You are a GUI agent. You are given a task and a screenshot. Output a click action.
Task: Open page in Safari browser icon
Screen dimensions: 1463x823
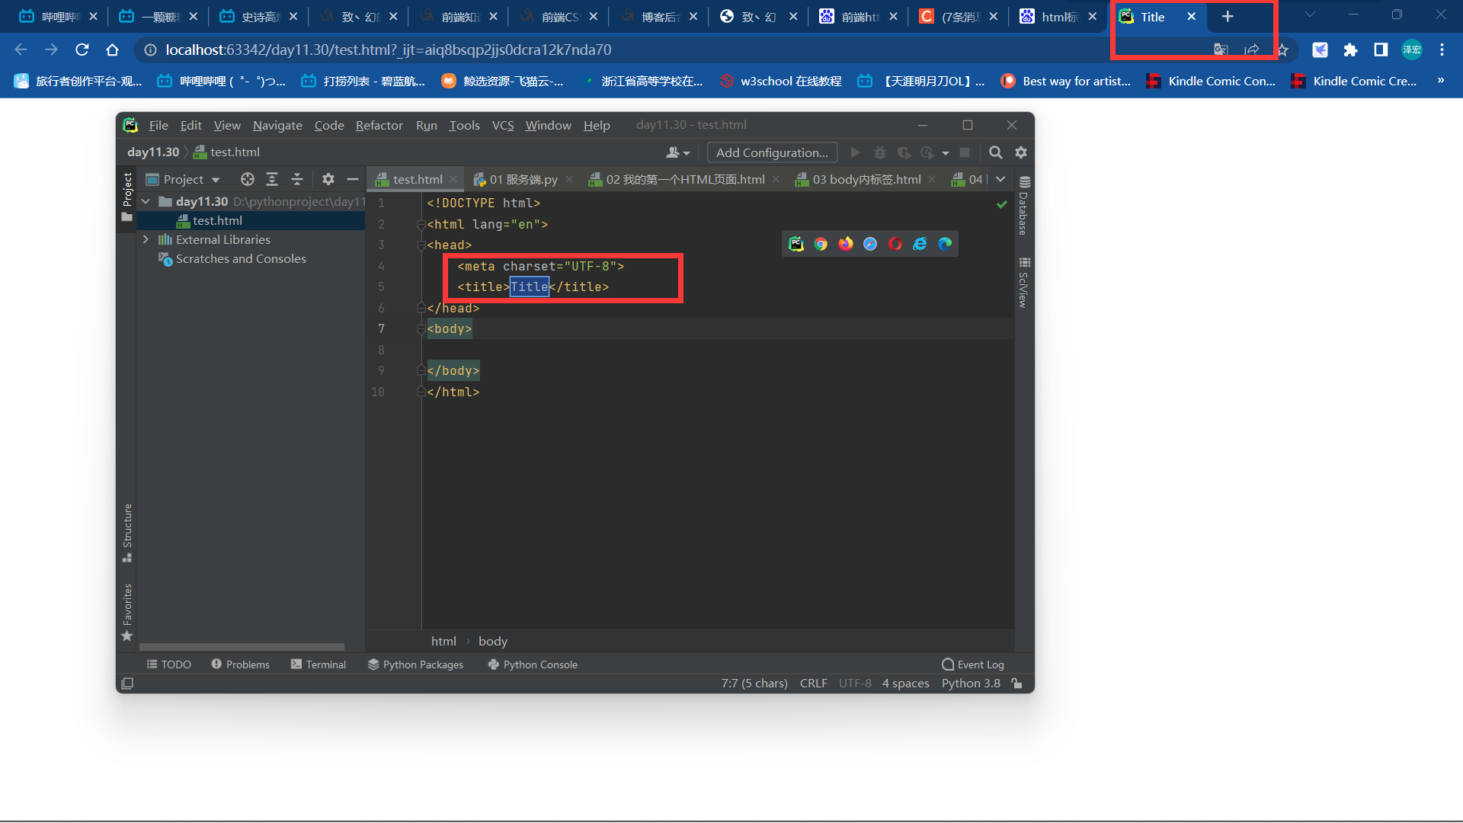tap(870, 244)
